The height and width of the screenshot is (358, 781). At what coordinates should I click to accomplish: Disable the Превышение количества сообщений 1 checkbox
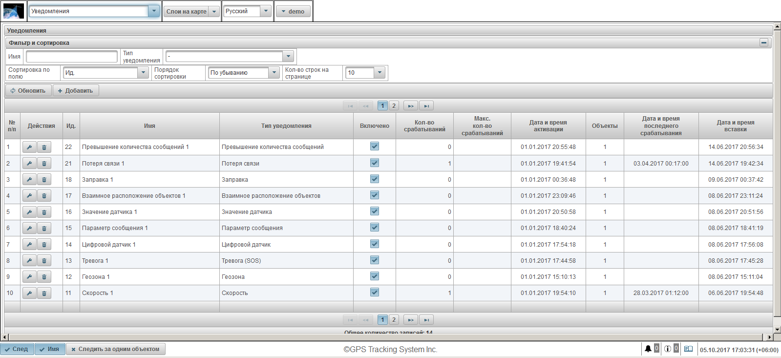coord(375,147)
